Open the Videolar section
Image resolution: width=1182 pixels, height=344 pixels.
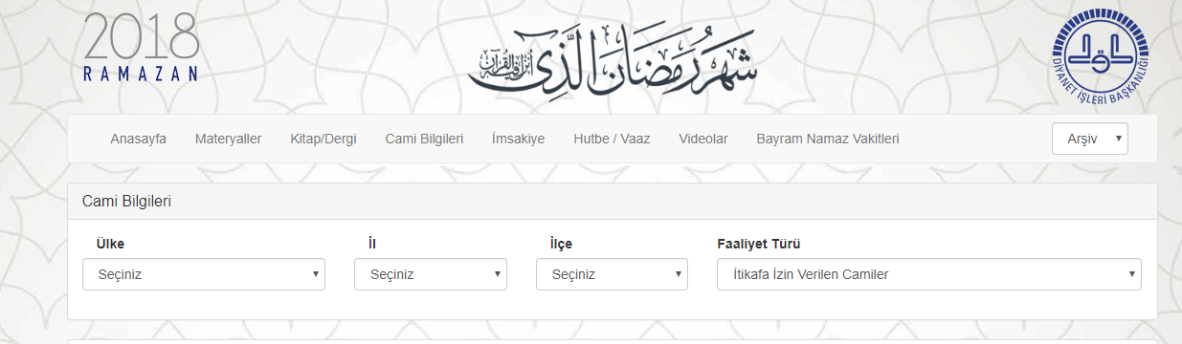tap(703, 139)
